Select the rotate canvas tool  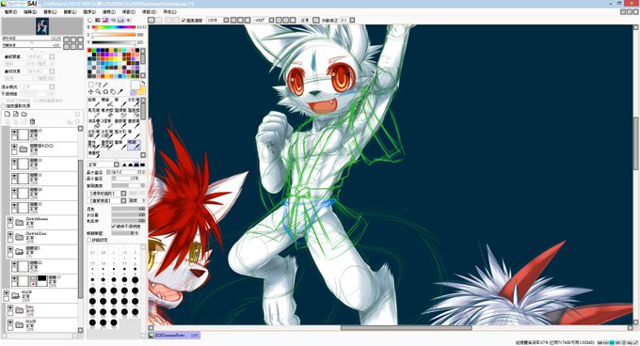[105, 92]
